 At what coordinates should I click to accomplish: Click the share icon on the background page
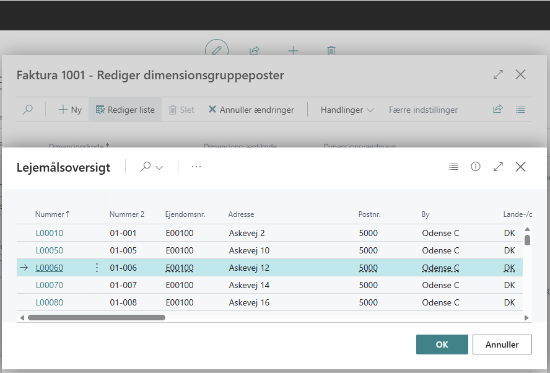point(255,51)
